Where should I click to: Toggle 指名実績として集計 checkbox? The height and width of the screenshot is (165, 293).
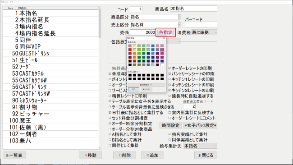169,134
